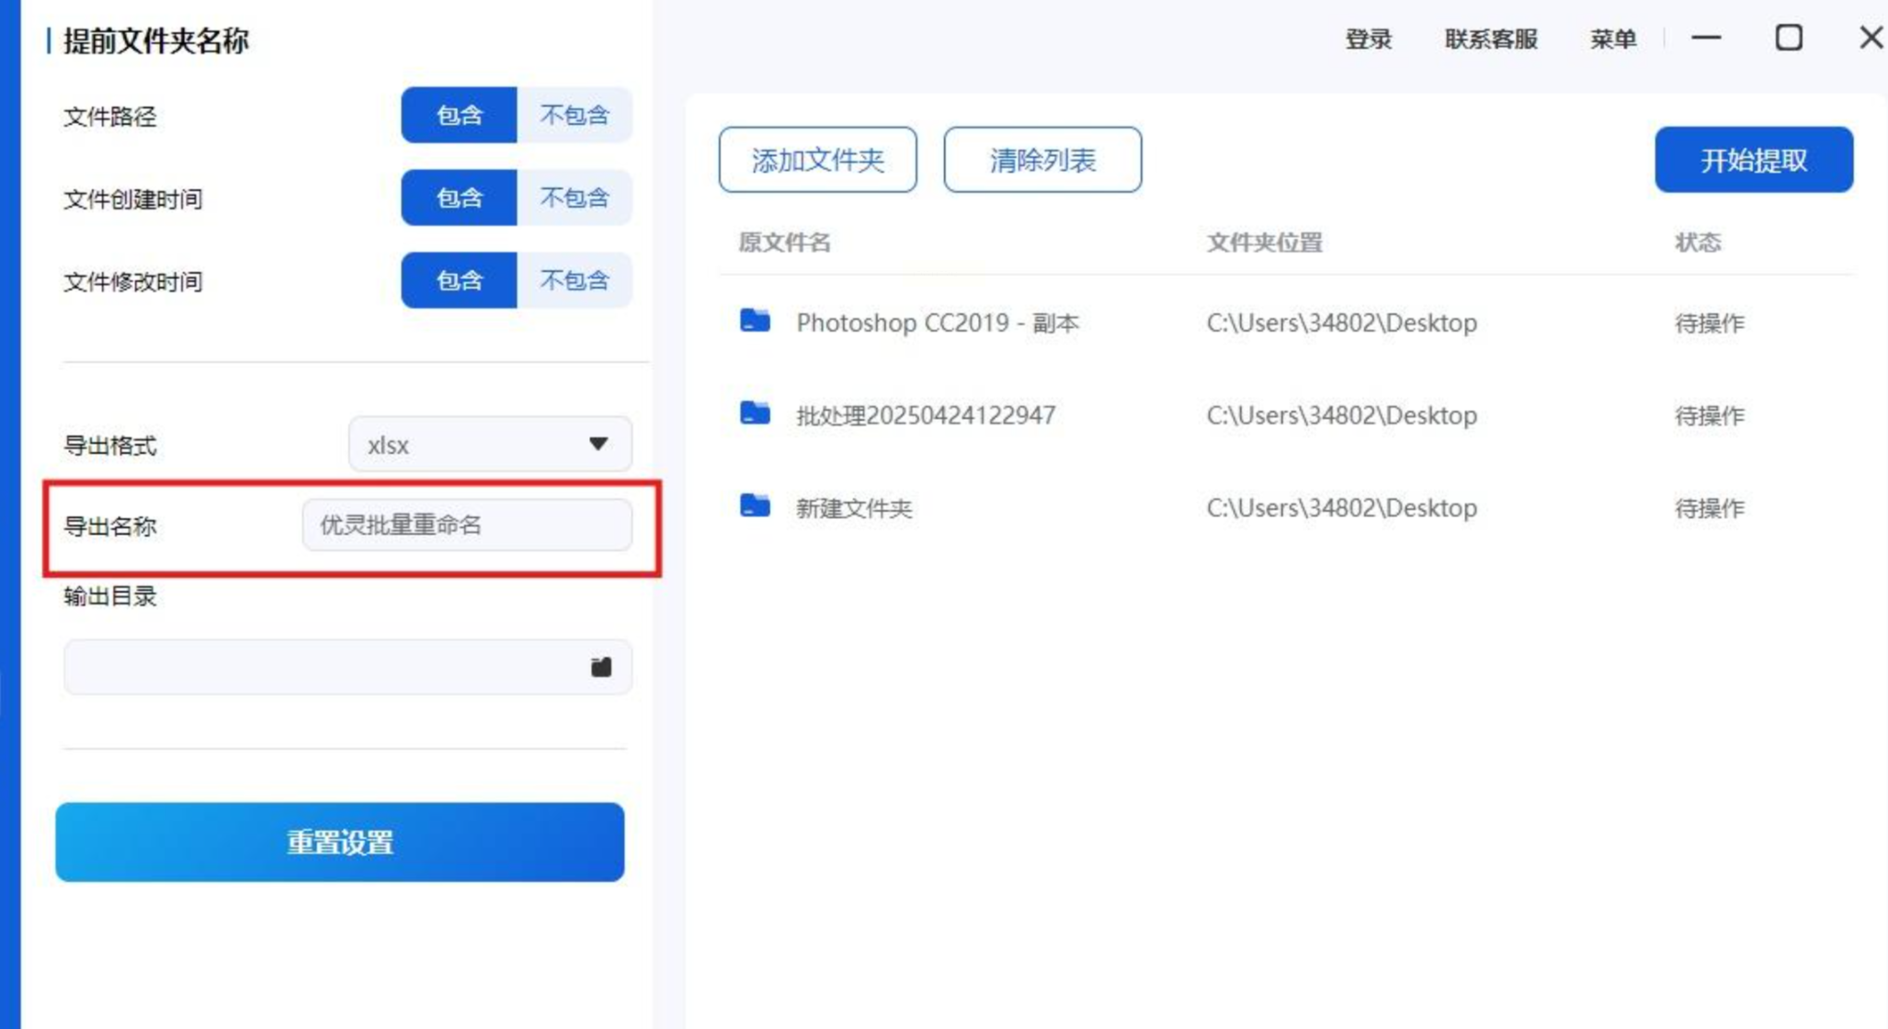Click the 登录 link
The width and height of the screenshot is (1888, 1029).
[x=1368, y=39]
